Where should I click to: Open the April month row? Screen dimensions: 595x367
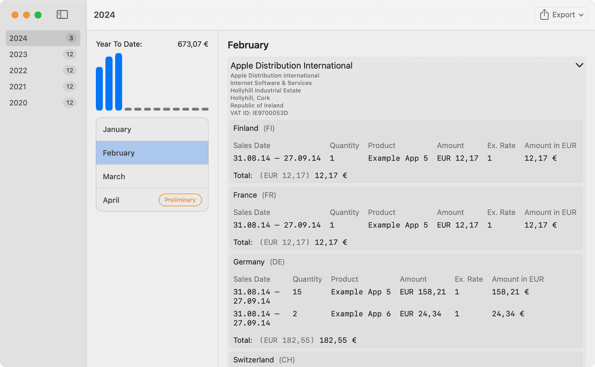(x=152, y=200)
